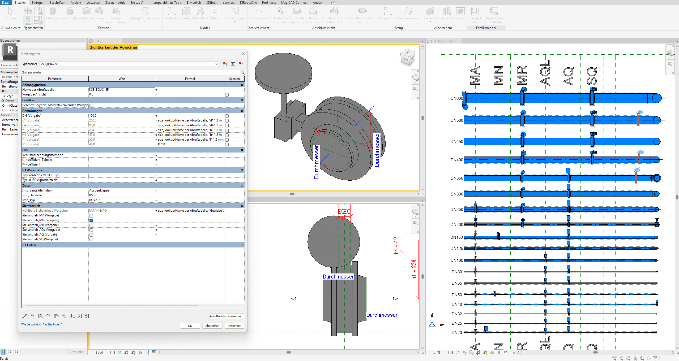Click the new family type icon
Viewport: 679px width, 361px height.
tap(225, 64)
